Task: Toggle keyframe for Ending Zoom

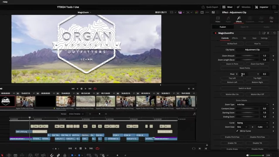Action: [273, 117]
